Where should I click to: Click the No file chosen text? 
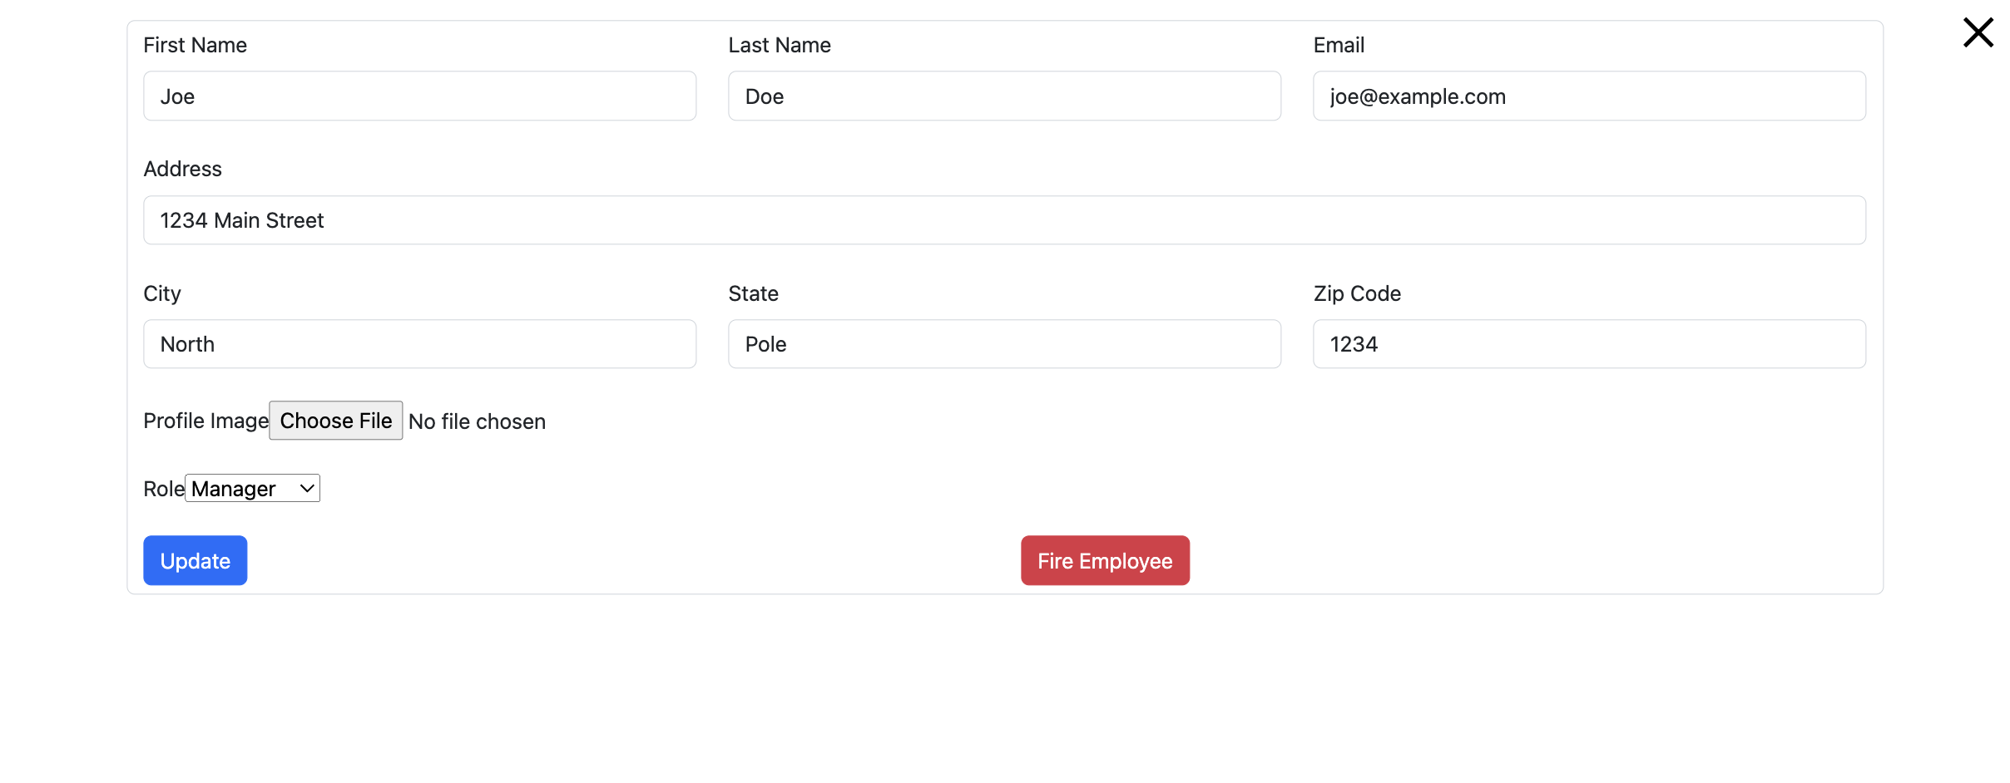click(477, 421)
